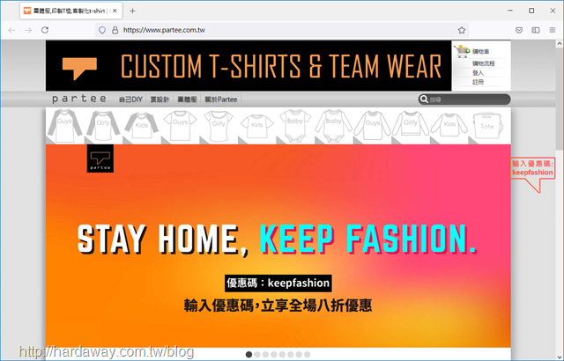Click the small black partee logo badge
The width and height of the screenshot is (564, 361).
tap(100, 158)
